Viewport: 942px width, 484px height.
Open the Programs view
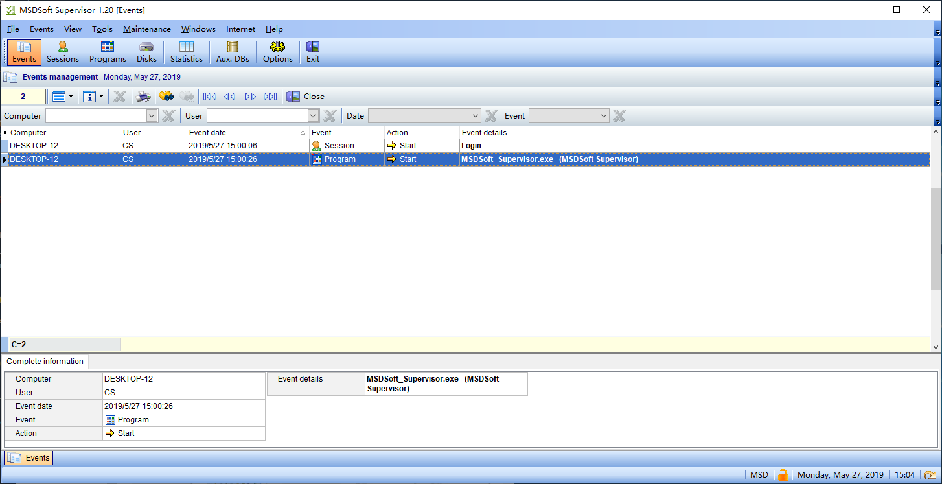tap(108, 52)
